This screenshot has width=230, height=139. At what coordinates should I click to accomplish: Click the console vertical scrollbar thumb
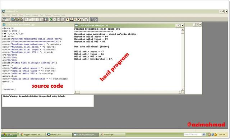183,32
